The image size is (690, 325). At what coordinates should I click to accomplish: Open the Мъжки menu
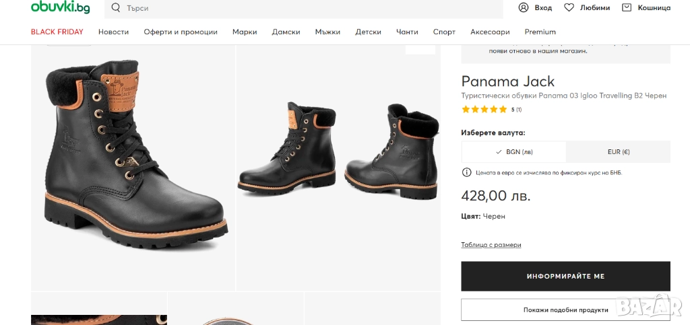[327, 32]
